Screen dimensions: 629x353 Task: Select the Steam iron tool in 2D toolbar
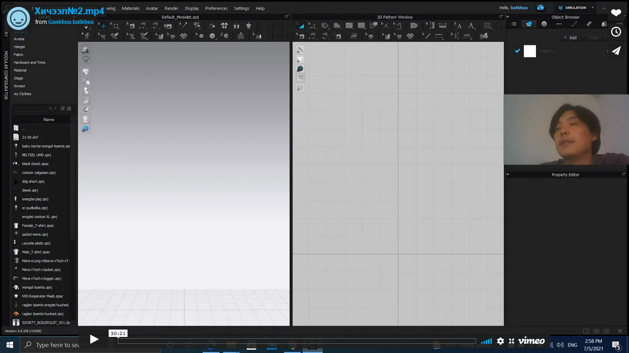[354, 36]
